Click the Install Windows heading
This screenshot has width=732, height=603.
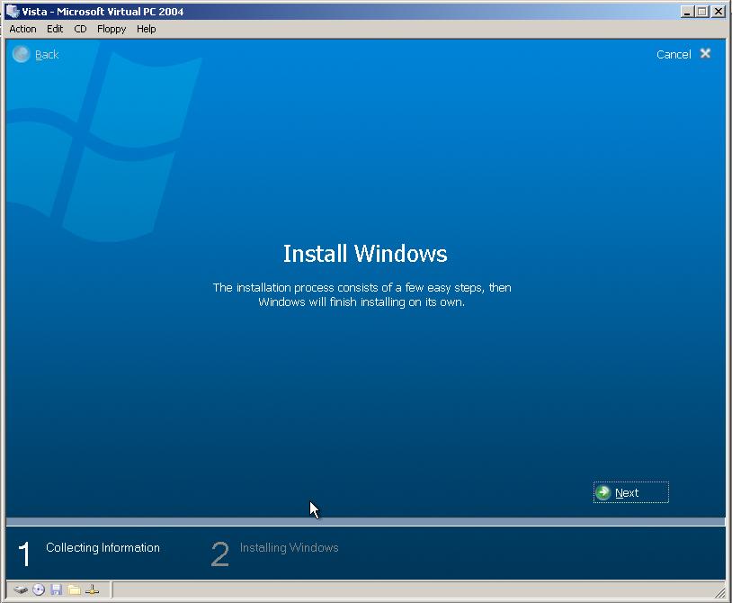click(365, 254)
